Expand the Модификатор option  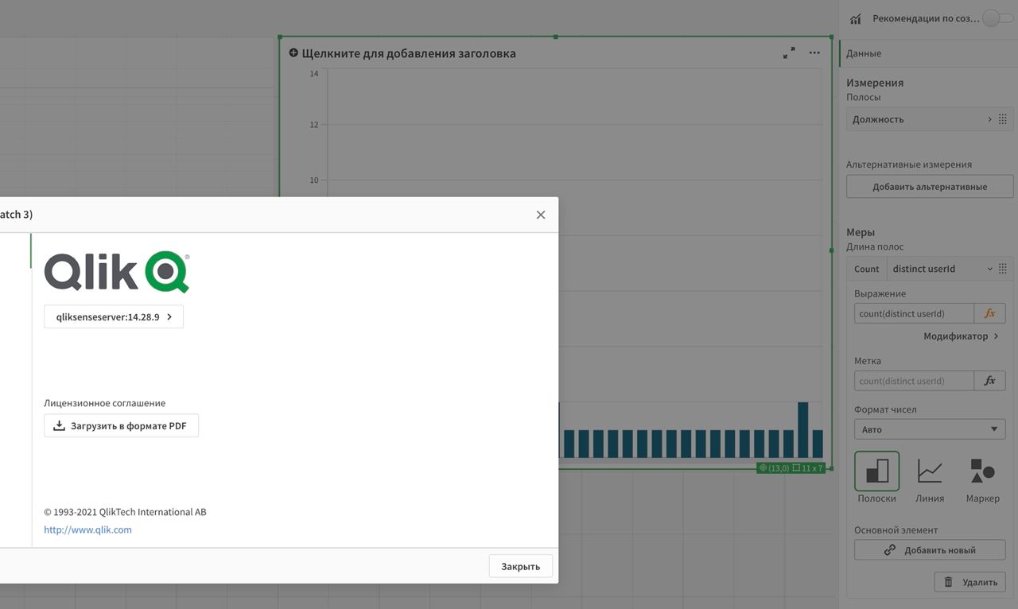961,336
